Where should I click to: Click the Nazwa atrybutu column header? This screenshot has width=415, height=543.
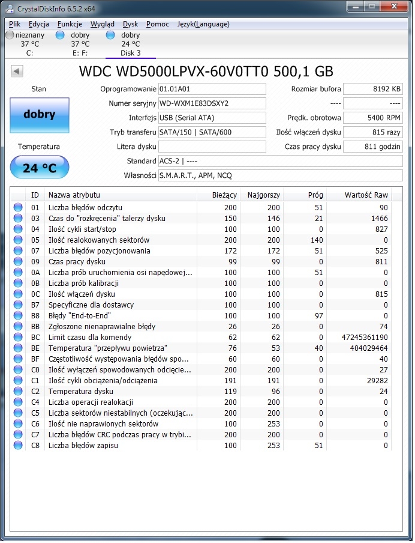point(121,195)
